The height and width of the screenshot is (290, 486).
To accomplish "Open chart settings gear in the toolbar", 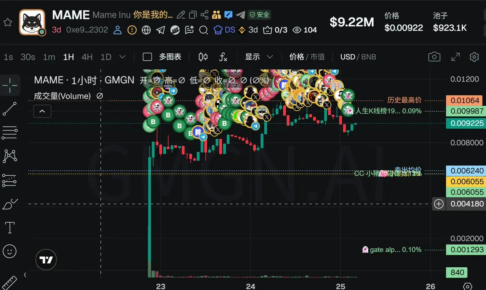I will pyautogui.click(x=474, y=57).
